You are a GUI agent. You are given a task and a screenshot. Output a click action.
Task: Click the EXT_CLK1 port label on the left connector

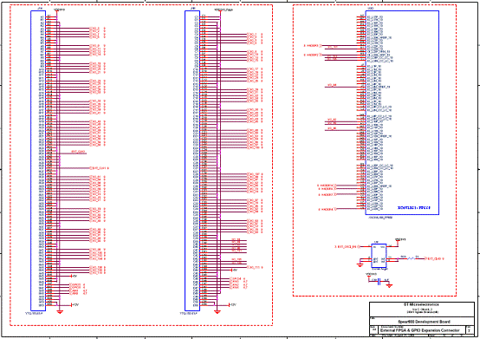[x=99, y=168]
